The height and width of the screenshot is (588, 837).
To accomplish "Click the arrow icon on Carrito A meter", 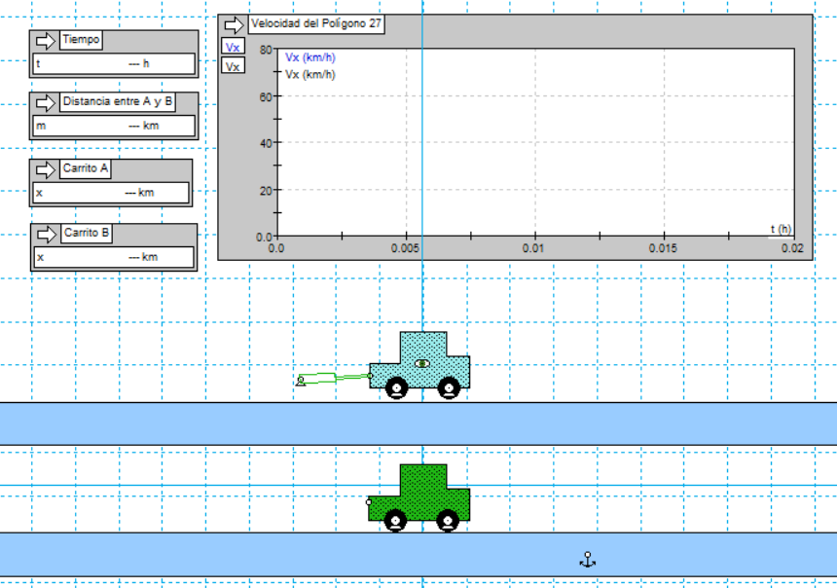I will [46, 168].
